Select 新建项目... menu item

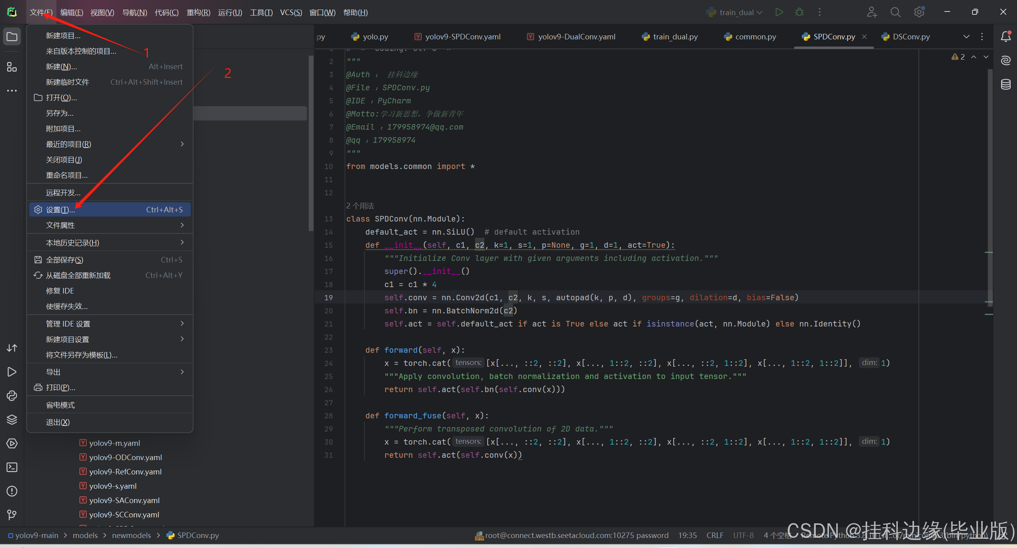click(110, 35)
